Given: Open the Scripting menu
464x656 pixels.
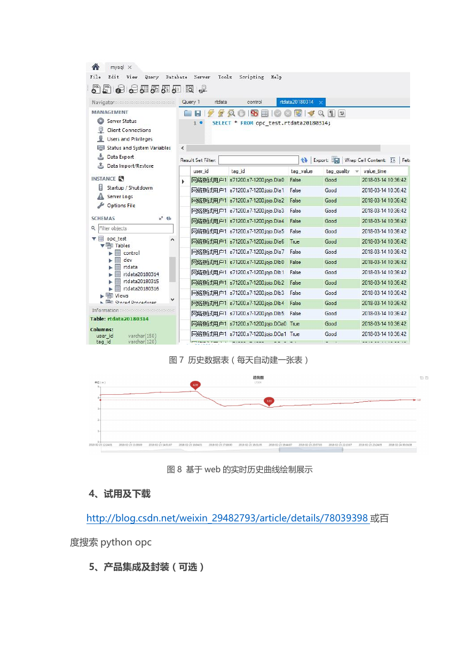Looking at the screenshot, I should coord(251,77).
